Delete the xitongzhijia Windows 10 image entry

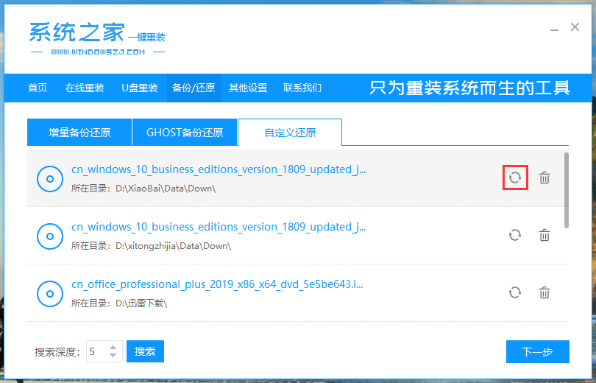[x=544, y=235]
